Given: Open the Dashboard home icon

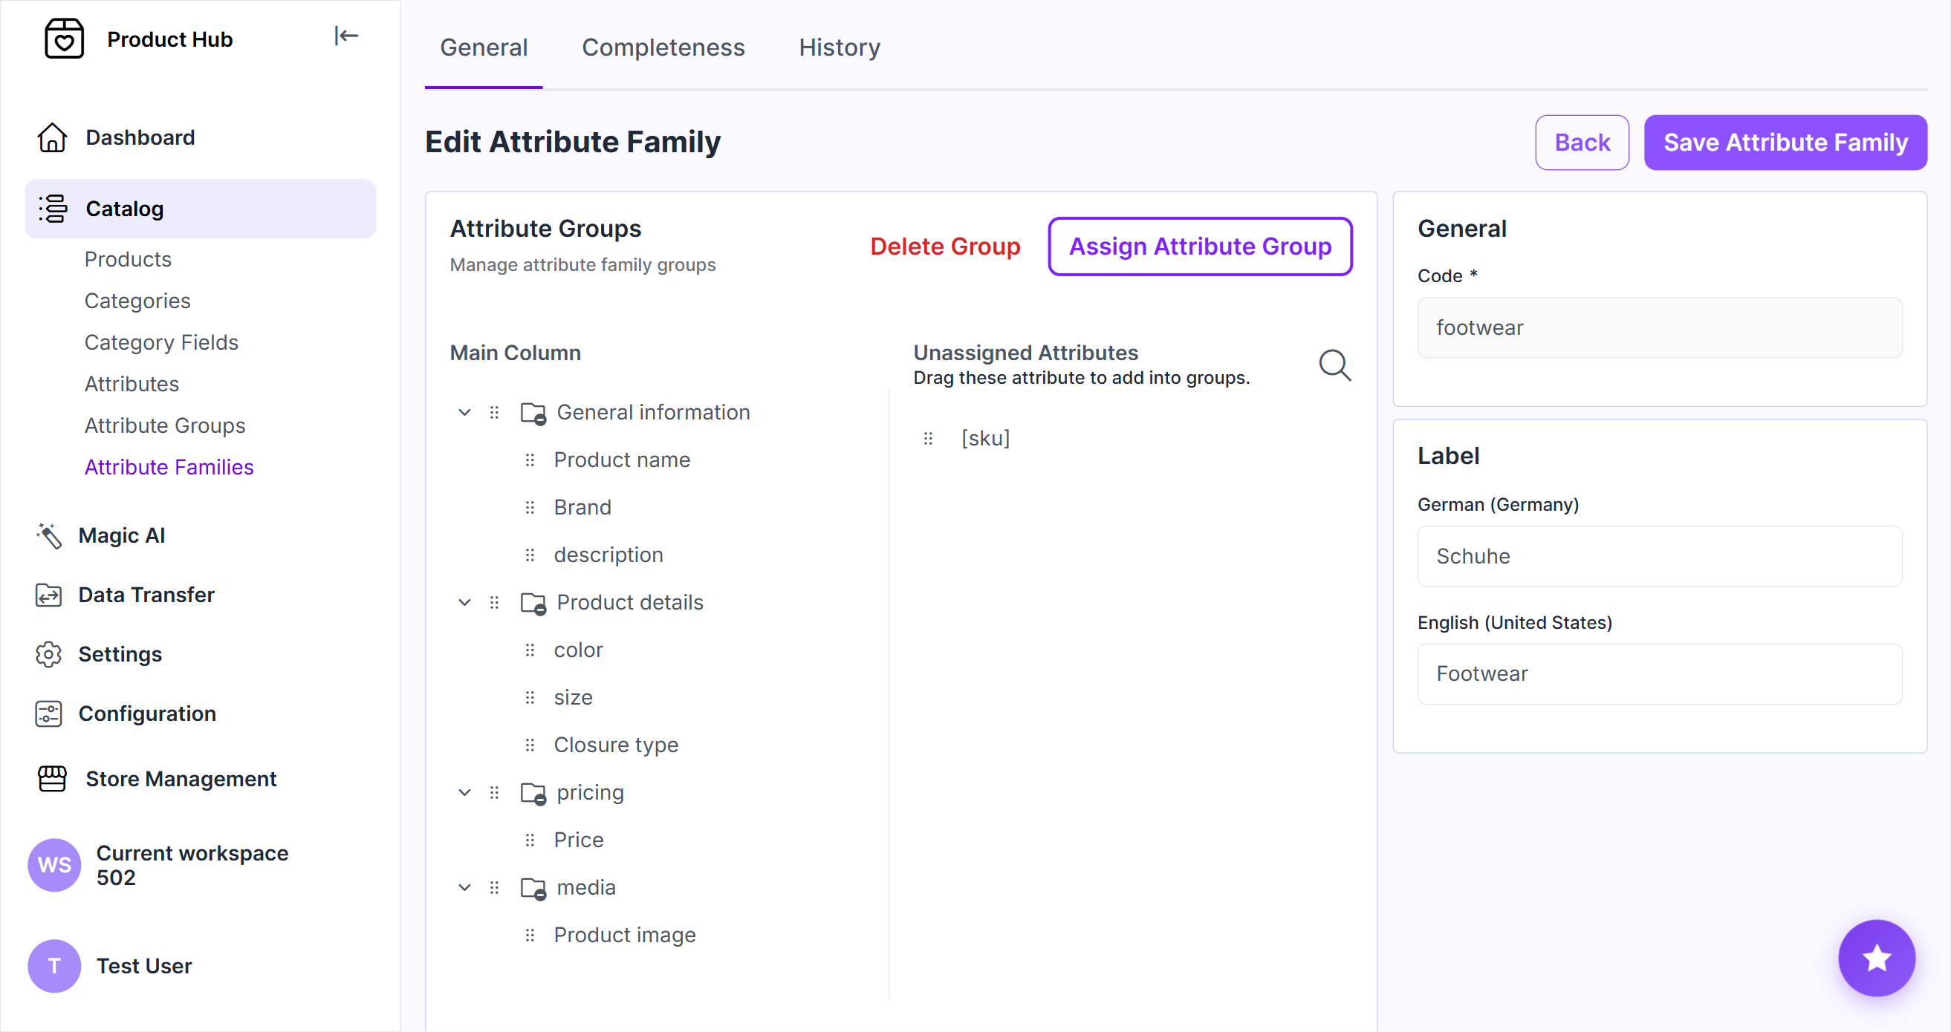Looking at the screenshot, I should 52,137.
